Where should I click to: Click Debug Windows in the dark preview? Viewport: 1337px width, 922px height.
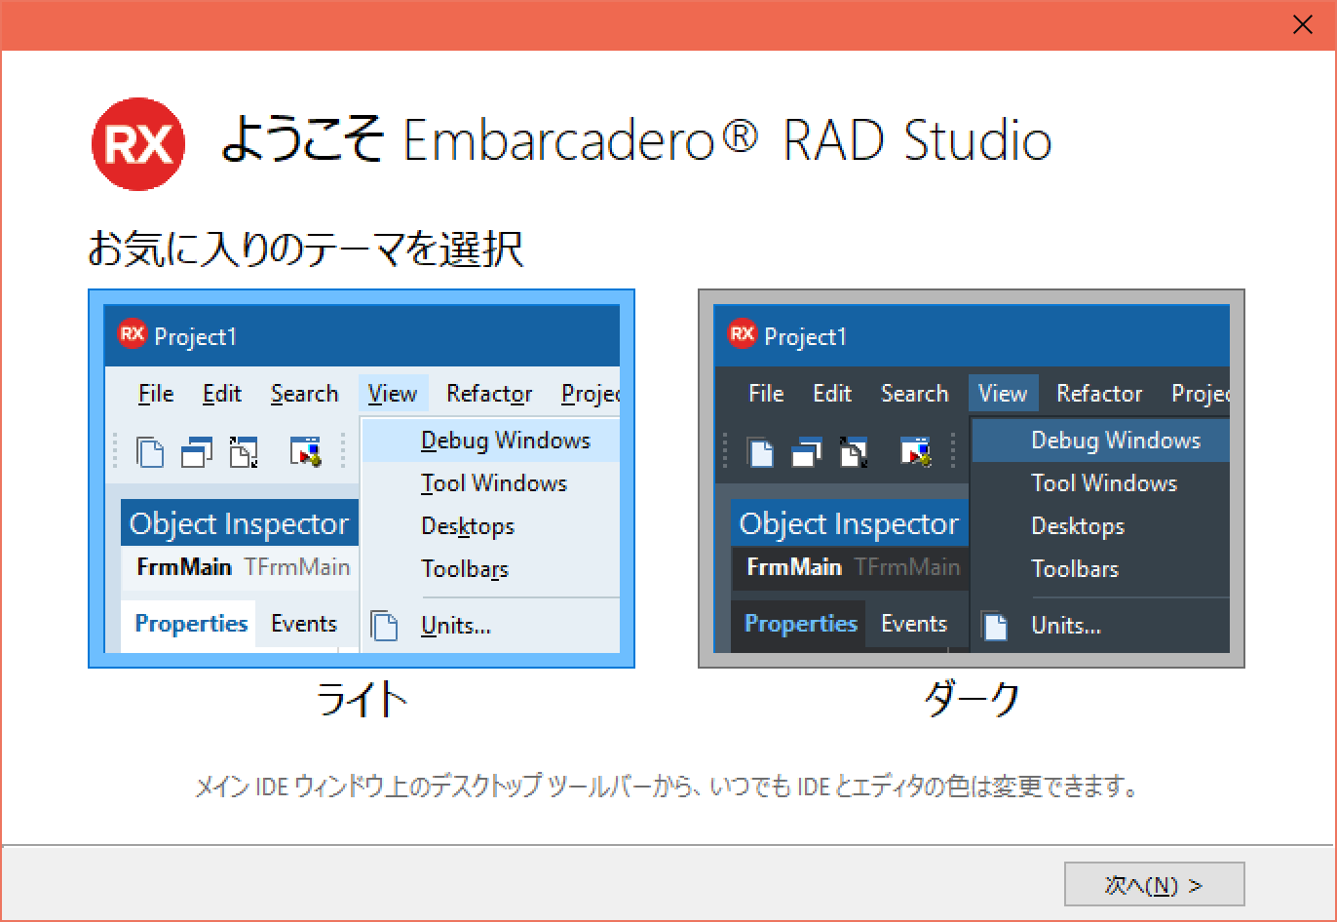[1101, 441]
